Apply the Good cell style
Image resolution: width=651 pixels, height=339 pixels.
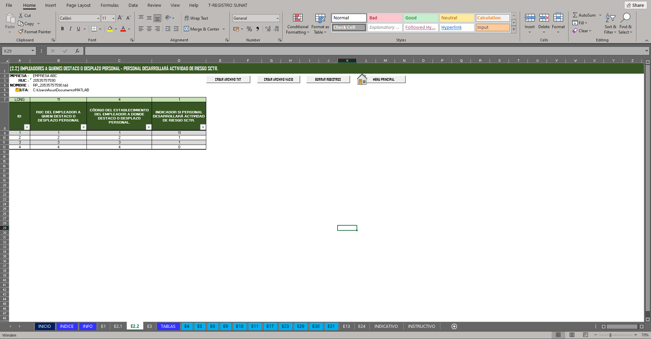coord(421,18)
